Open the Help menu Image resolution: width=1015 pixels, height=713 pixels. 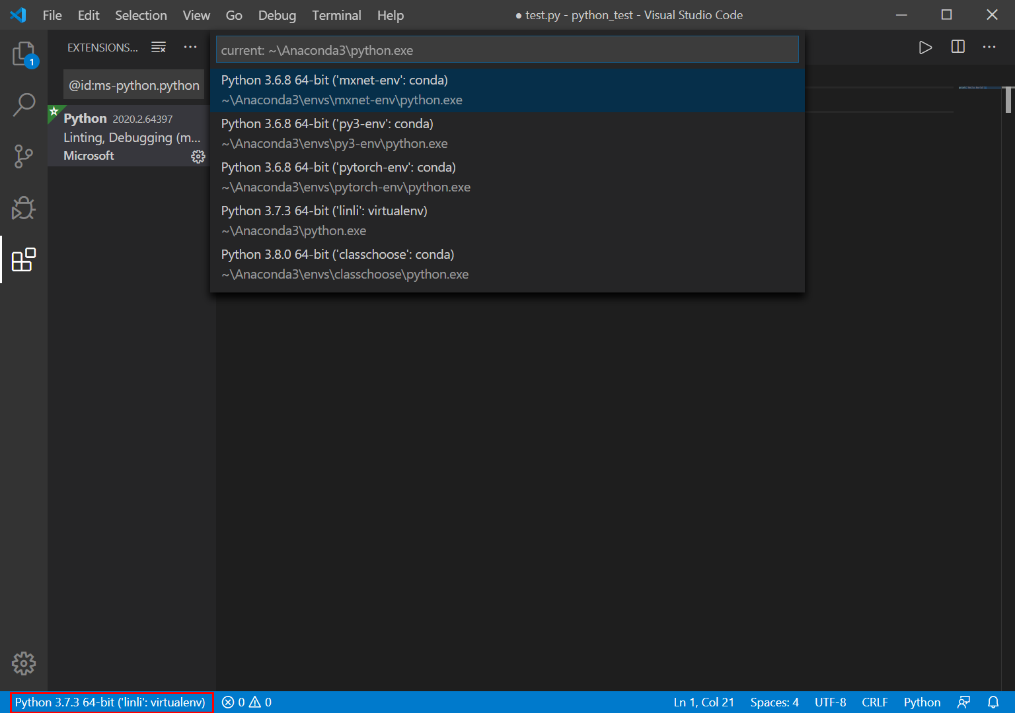pos(391,15)
